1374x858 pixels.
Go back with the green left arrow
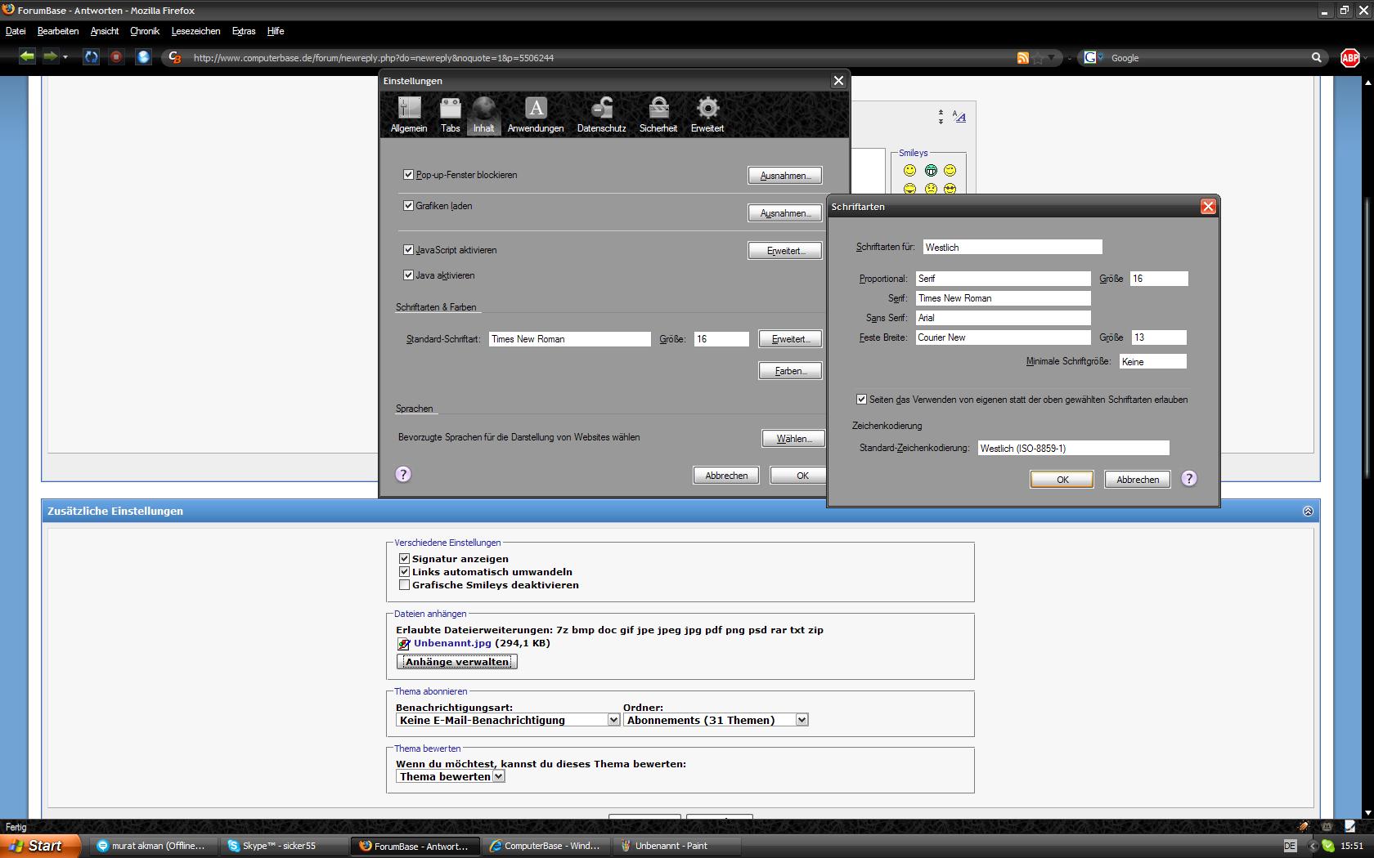tap(27, 57)
